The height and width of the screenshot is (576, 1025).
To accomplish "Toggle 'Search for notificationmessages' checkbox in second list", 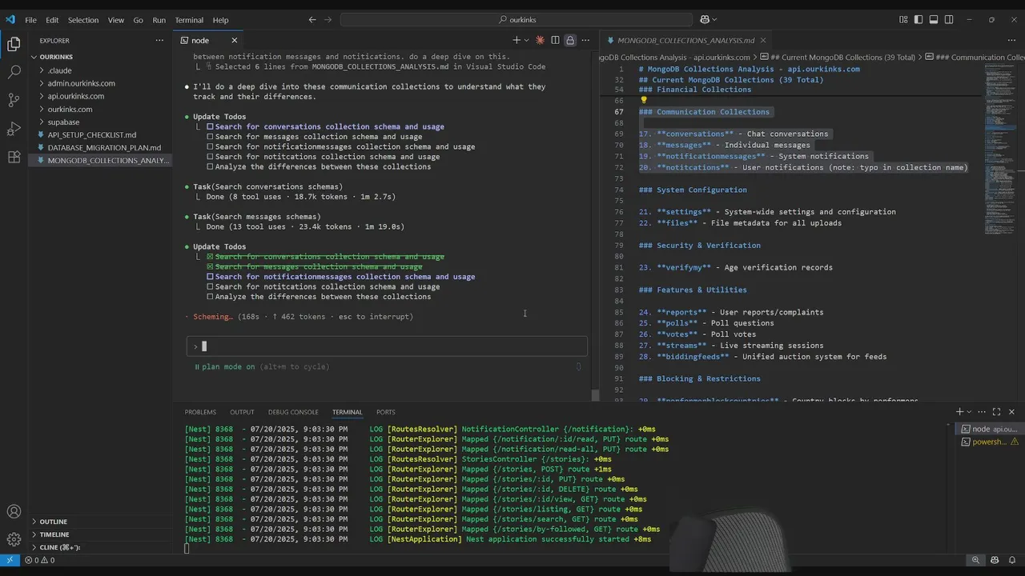I will (x=211, y=277).
